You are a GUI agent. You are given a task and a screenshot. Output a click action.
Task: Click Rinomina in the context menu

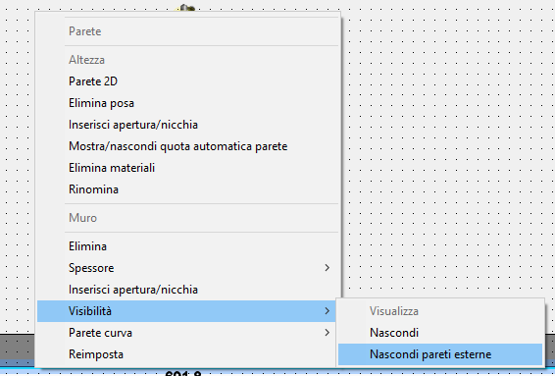pos(187,189)
